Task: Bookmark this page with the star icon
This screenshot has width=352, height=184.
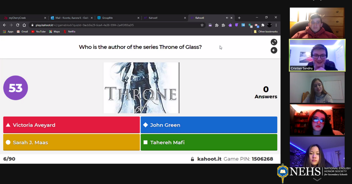Action: [x=202, y=25]
